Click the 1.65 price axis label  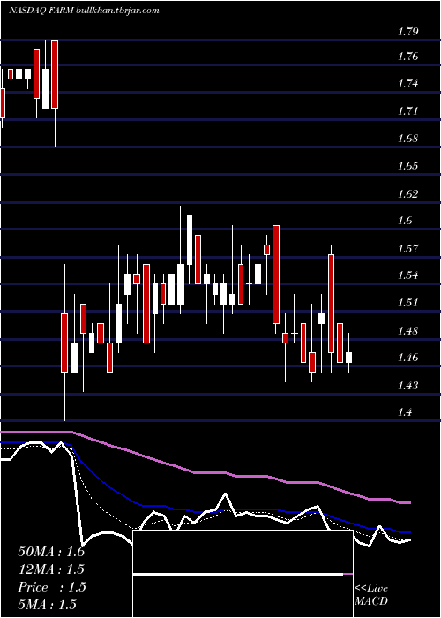click(410, 166)
